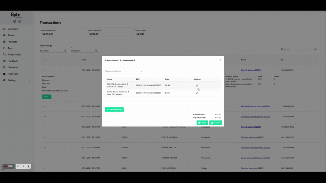Click the EPC value 000074310116206638700037

[x=148, y=85]
